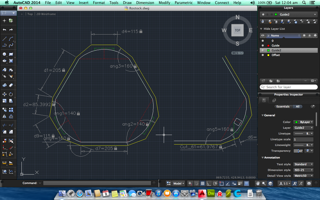Activate the Pan hand tool in status bar

[258, 183]
